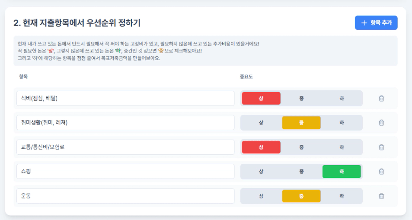The height and width of the screenshot is (220, 412).
Task: Change 교통/통신비/보험료 importance to 중
Action: click(301, 147)
